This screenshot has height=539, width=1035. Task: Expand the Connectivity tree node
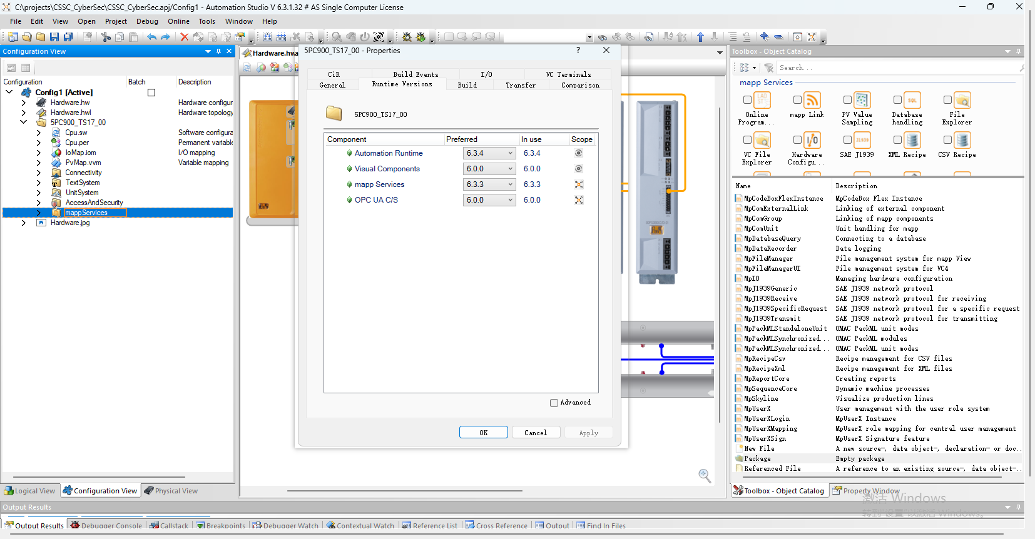(x=39, y=173)
